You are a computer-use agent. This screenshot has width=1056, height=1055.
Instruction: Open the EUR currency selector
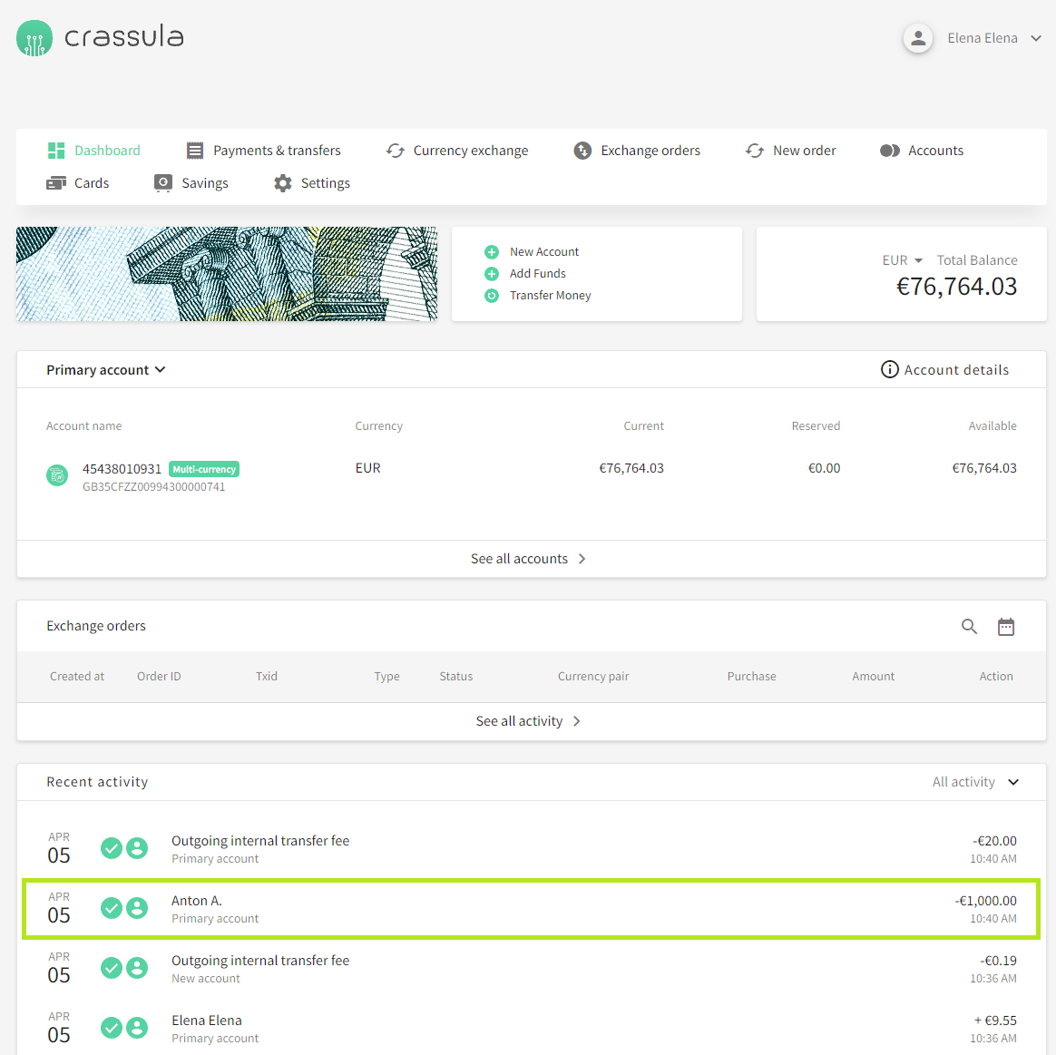coord(902,260)
